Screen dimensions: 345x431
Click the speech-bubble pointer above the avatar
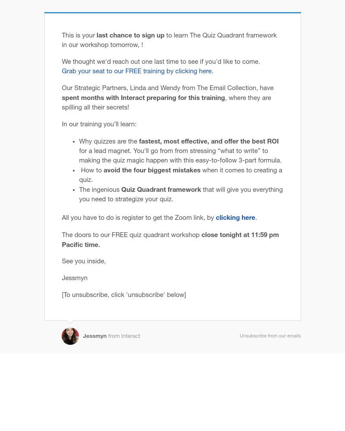tap(70, 322)
